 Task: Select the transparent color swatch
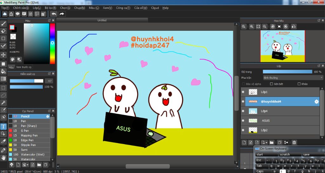[13, 37]
